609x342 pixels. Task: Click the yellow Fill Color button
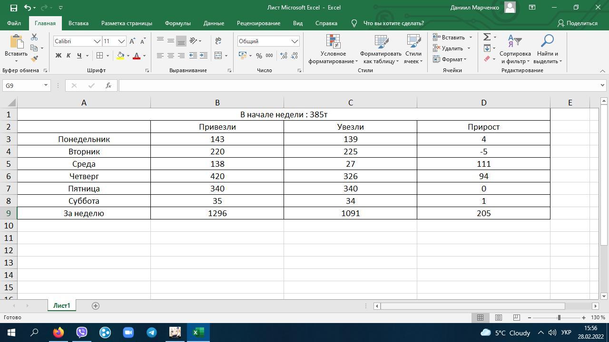[x=121, y=56]
